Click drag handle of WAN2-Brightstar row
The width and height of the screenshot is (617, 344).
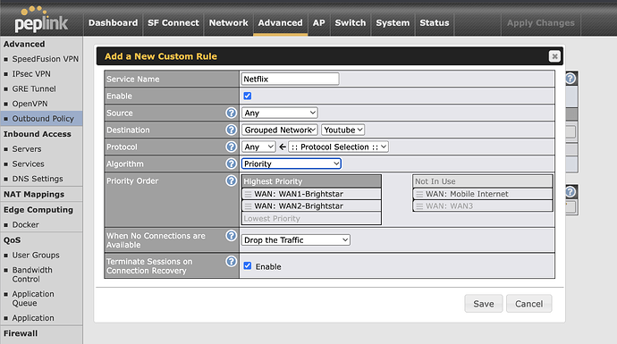click(x=248, y=206)
